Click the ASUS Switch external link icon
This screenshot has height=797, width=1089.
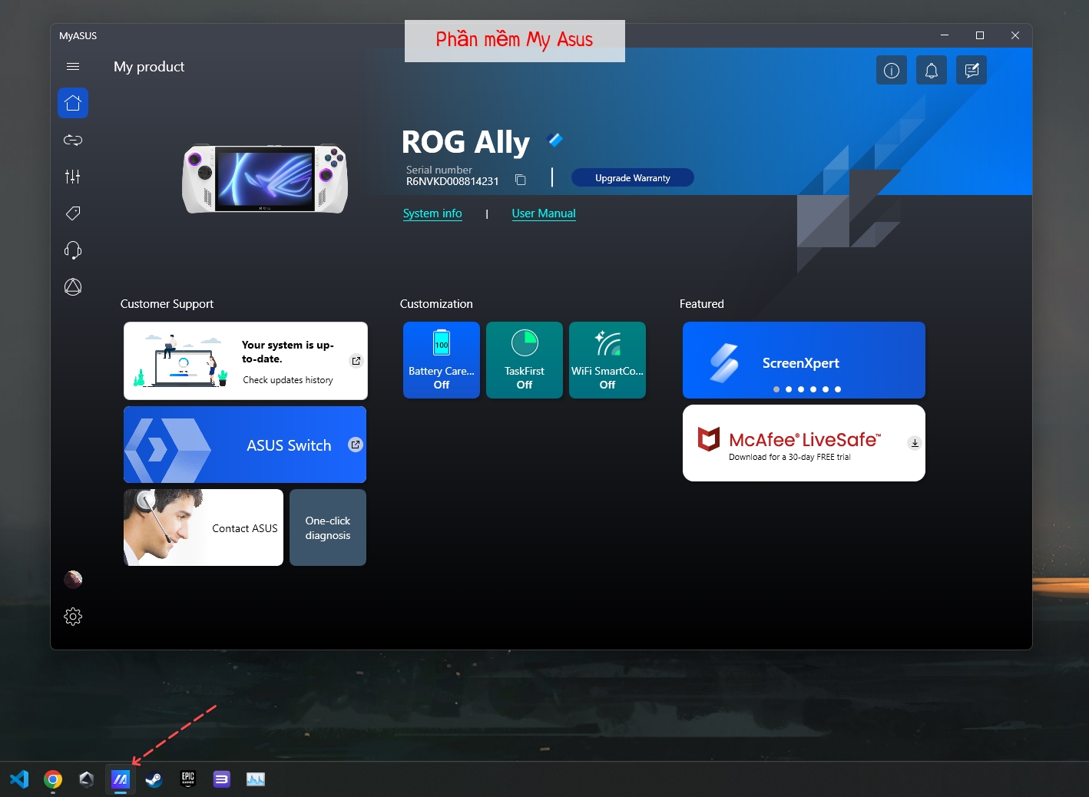[356, 445]
